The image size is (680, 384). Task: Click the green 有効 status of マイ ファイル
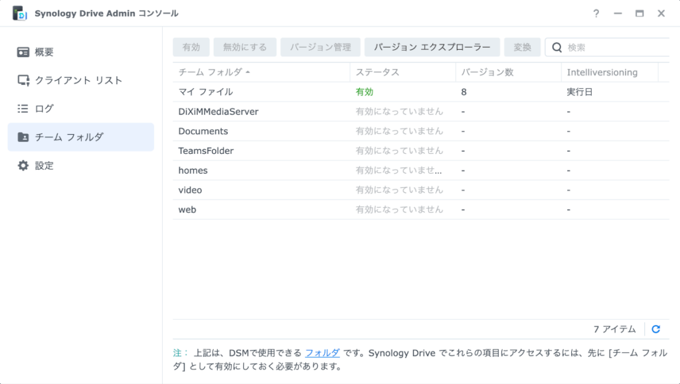[x=365, y=92]
